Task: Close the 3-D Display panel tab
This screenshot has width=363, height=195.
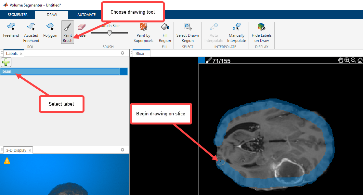Action: 30,150
